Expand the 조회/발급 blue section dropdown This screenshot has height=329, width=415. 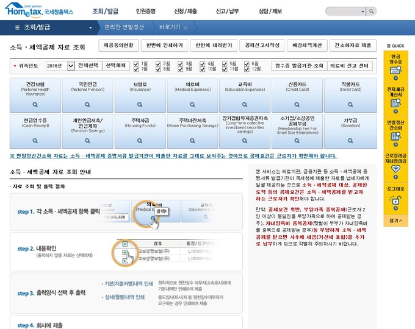(90, 27)
